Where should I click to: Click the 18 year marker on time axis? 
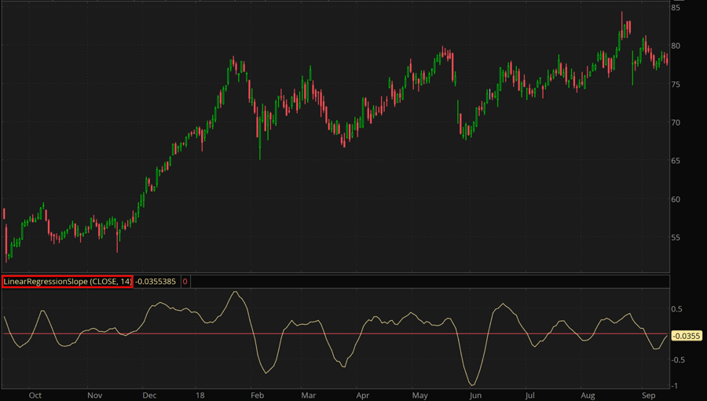tap(203, 396)
